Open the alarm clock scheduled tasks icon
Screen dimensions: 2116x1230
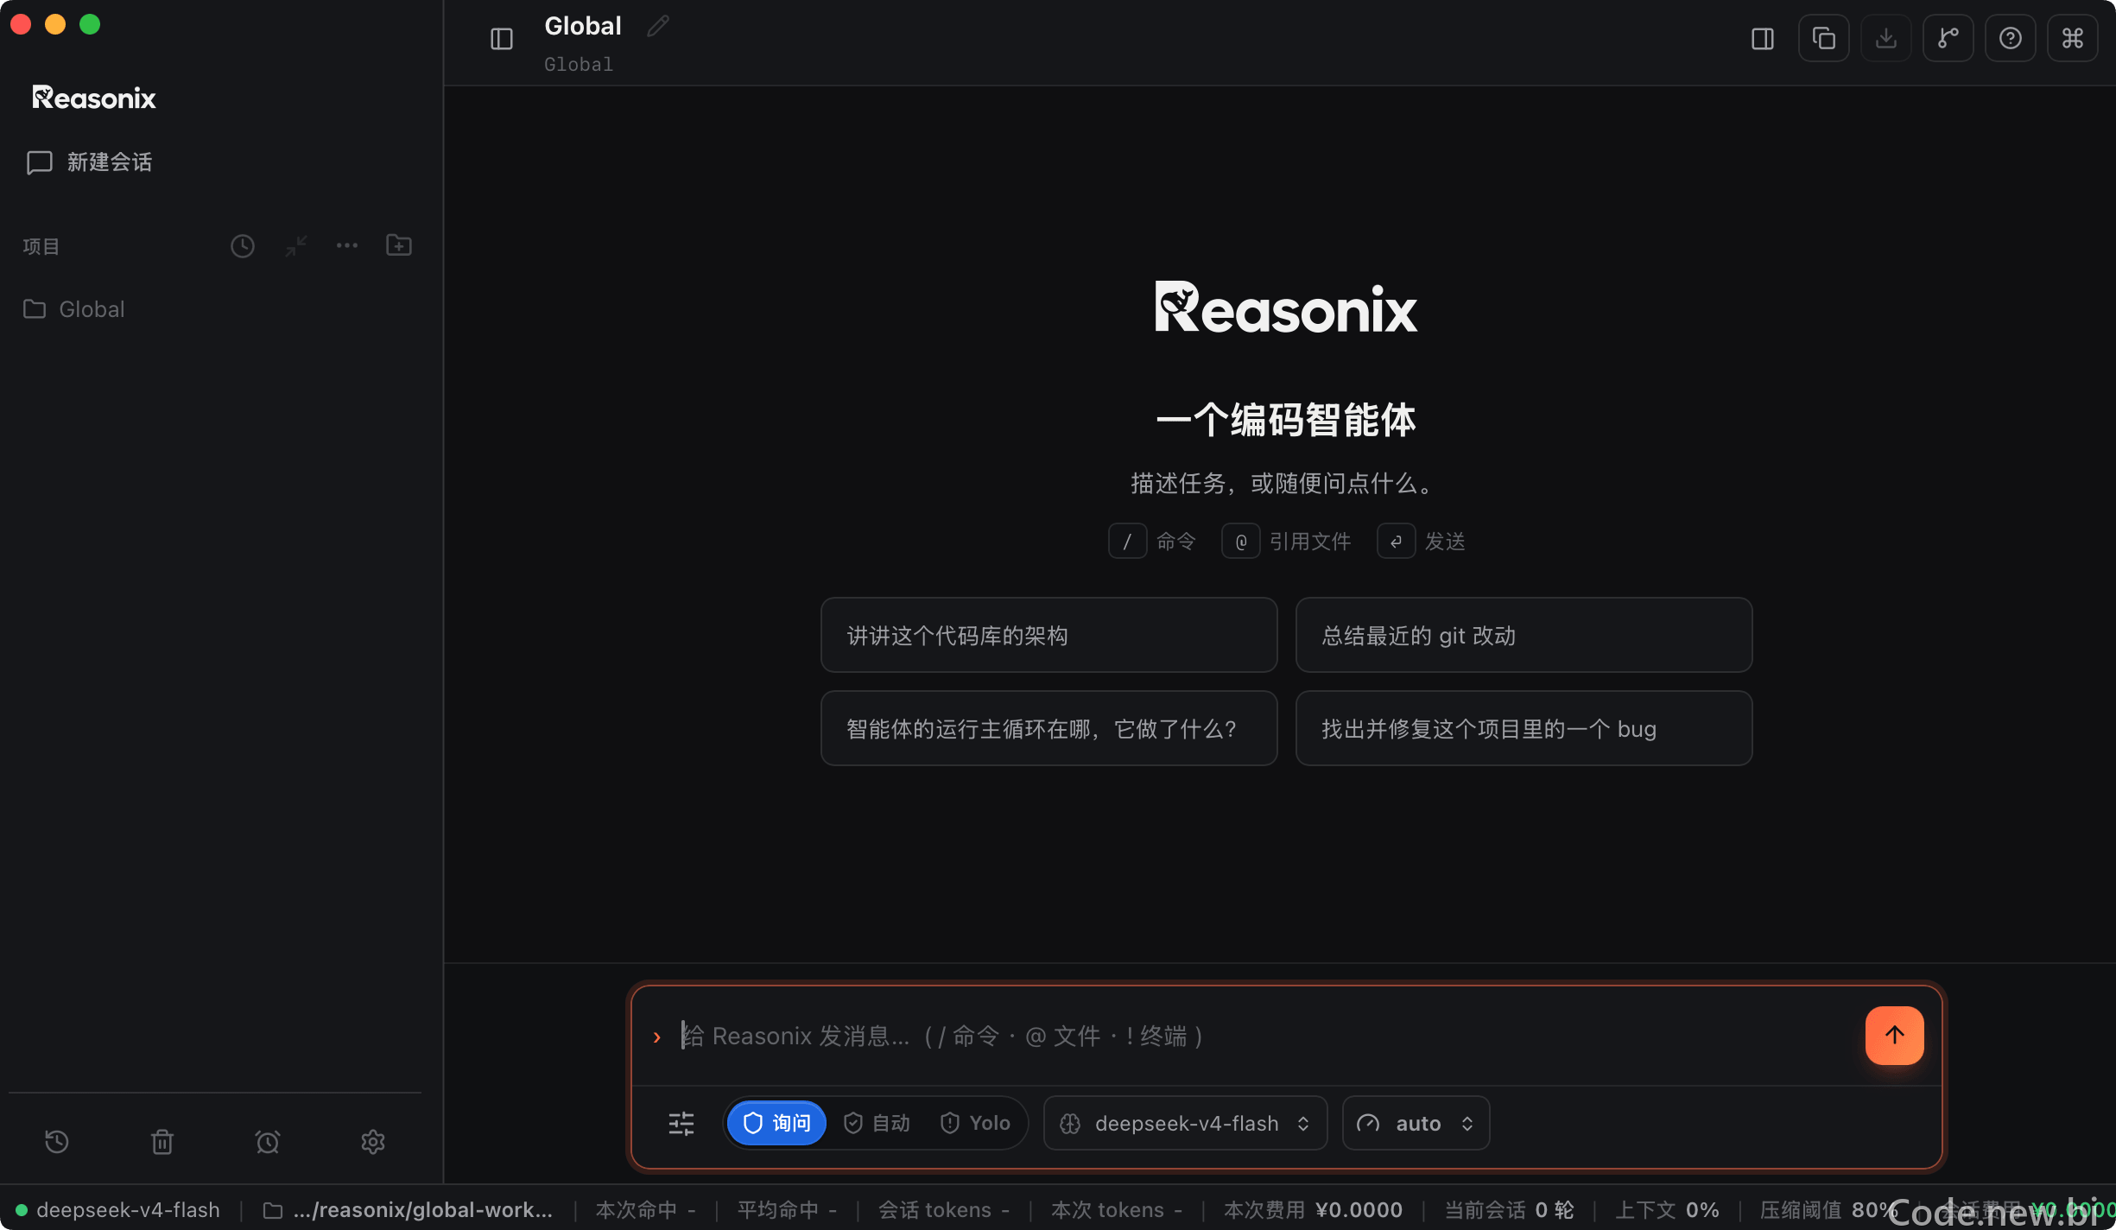click(x=268, y=1142)
